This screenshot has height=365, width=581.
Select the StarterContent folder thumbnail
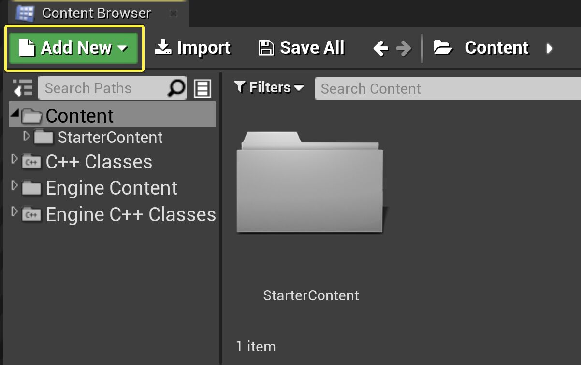[310, 183]
